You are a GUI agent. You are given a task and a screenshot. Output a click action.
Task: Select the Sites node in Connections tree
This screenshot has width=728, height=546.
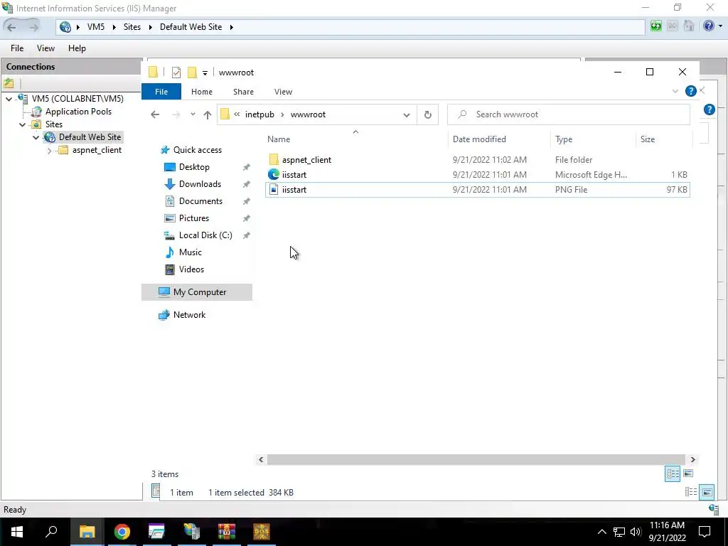54,124
